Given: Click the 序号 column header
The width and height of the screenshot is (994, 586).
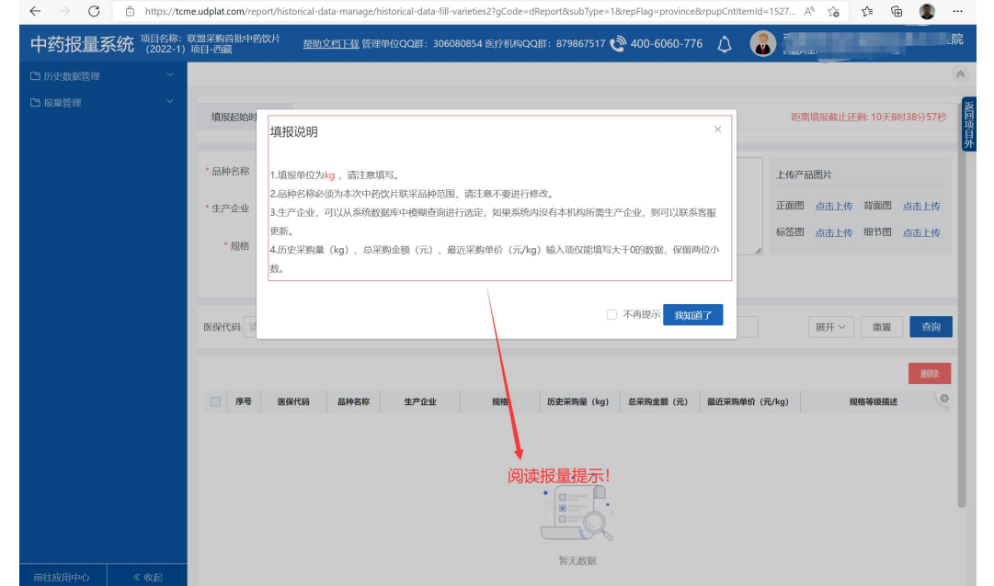Looking at the screenshot, I should (x=244, y=401).
